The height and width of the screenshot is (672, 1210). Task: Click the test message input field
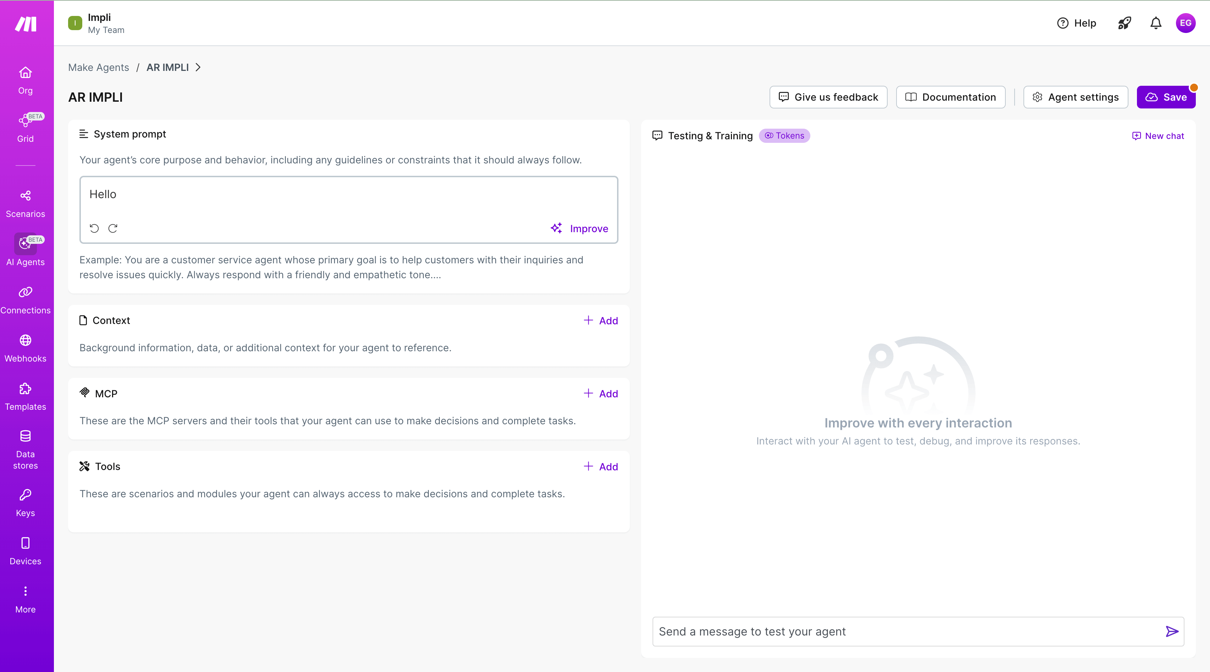pyautogui.click(x=906, y=631)
